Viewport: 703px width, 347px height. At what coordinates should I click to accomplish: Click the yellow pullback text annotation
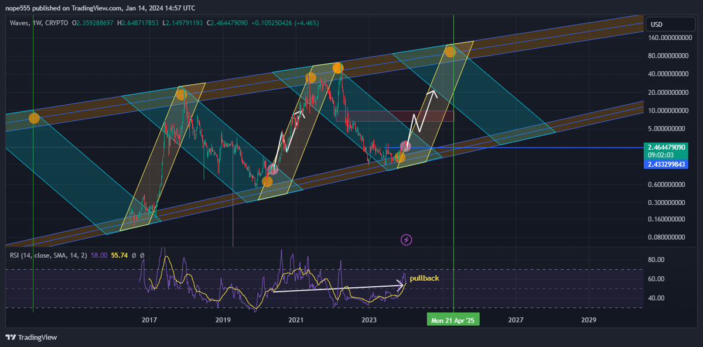[x=424, y=278]
